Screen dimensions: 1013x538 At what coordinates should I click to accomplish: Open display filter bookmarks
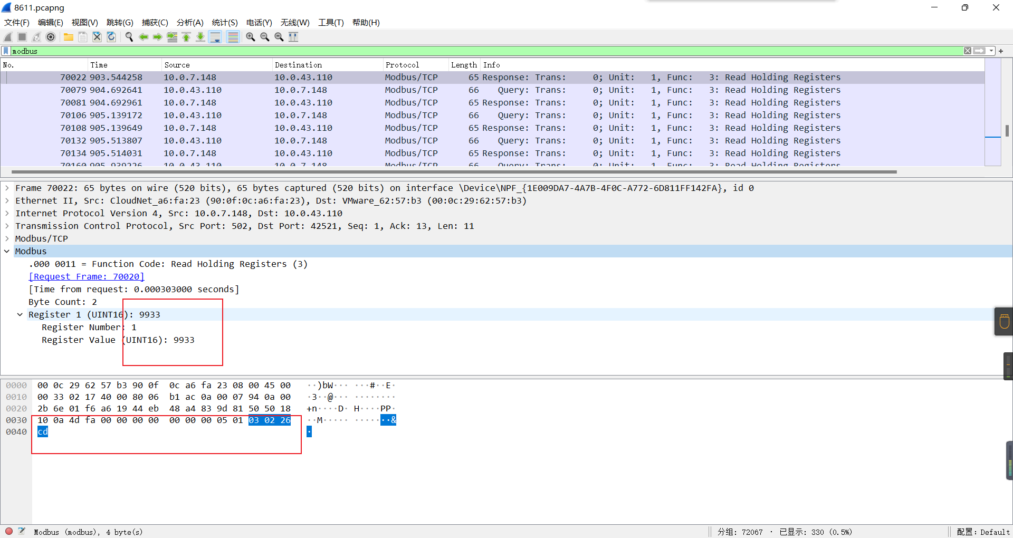coord(6,51)
